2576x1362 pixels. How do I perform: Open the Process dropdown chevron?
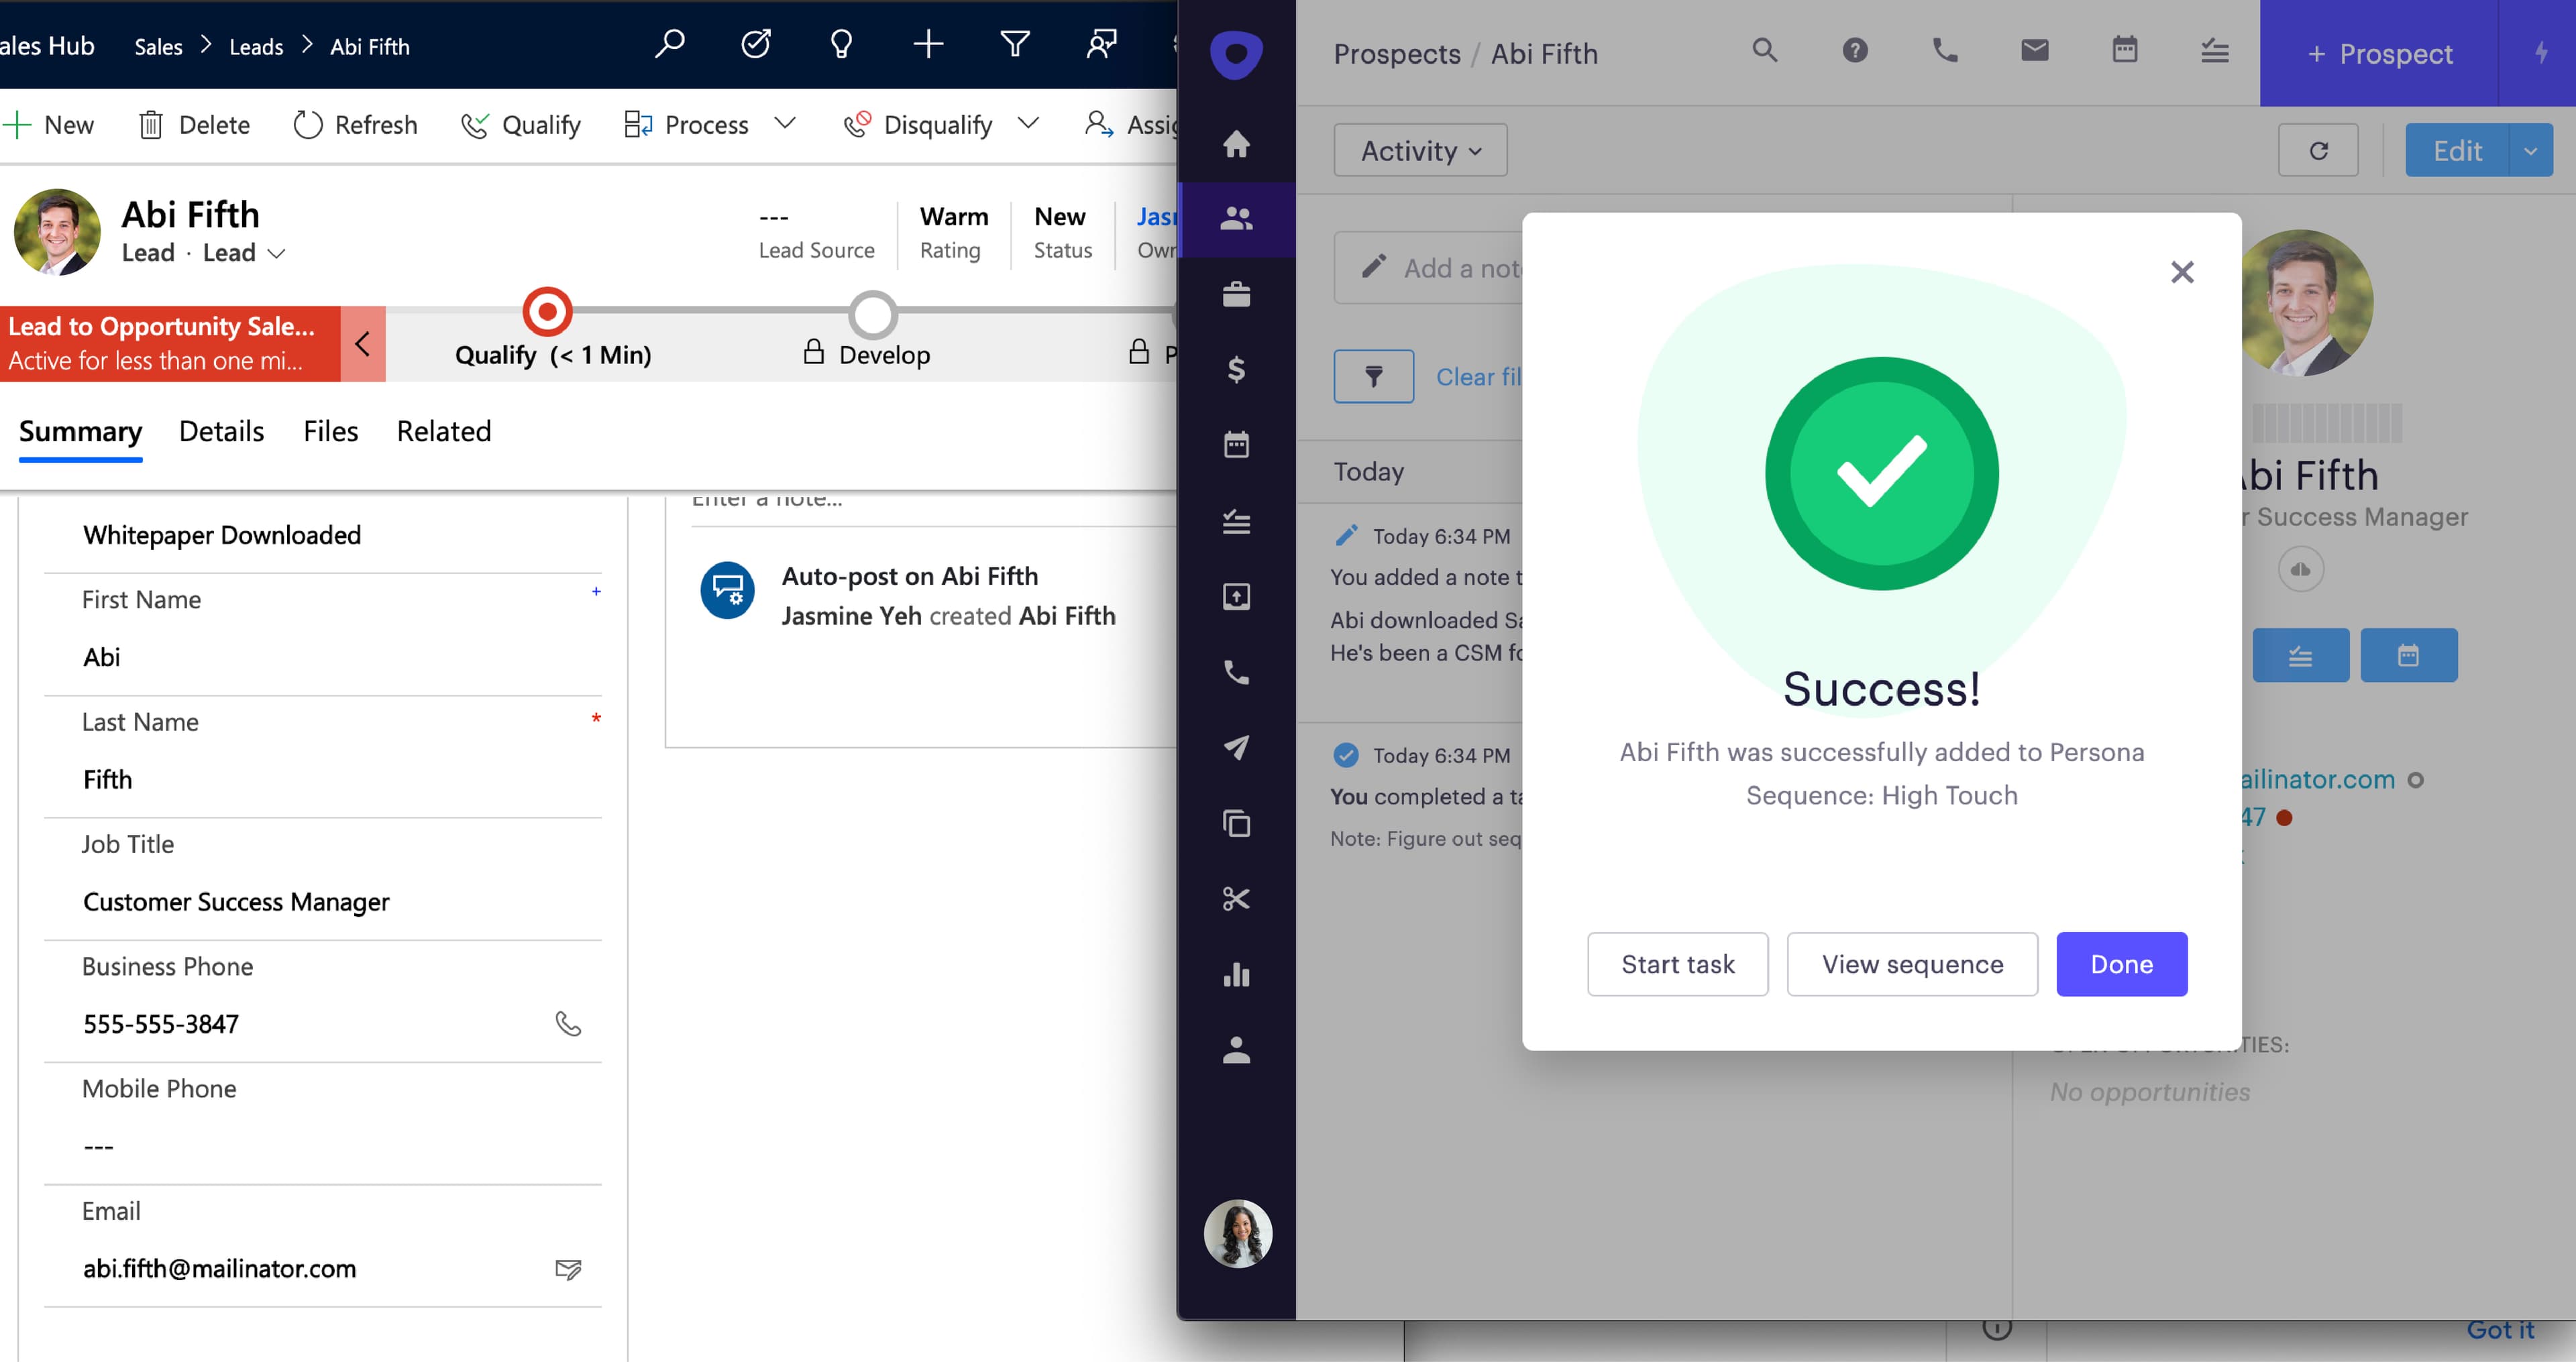point(785,124)
